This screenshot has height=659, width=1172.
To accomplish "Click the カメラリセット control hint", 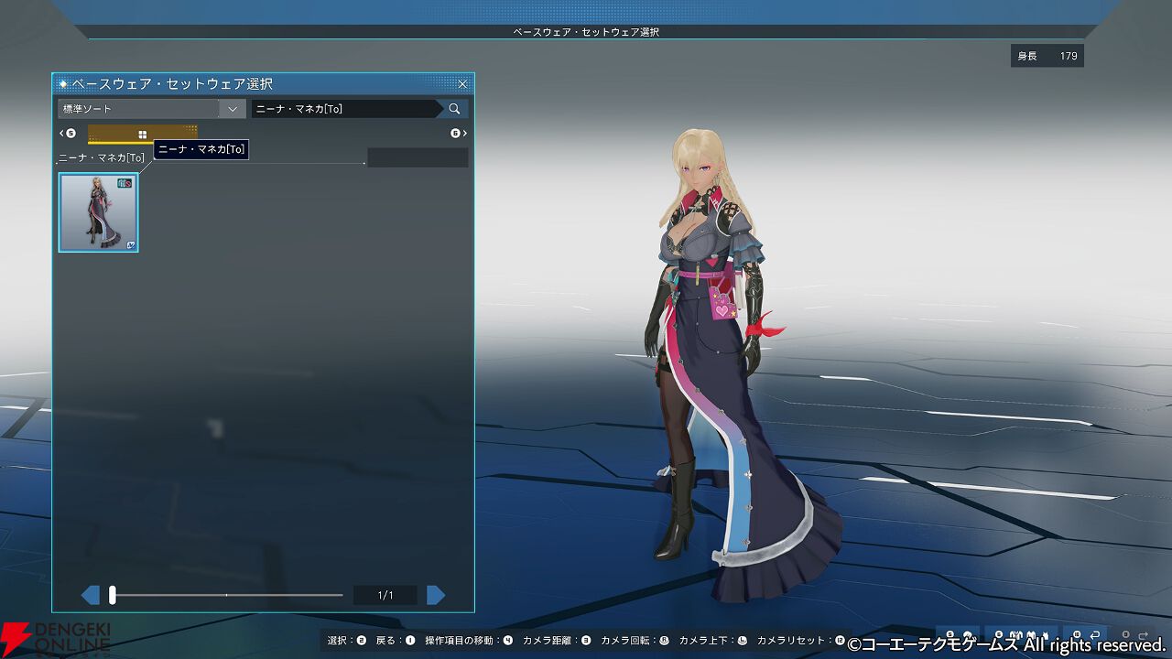I will tap(801, 641).
